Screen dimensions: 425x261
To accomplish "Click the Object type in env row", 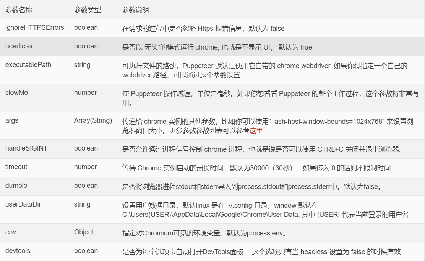I will tap(84, 232).
